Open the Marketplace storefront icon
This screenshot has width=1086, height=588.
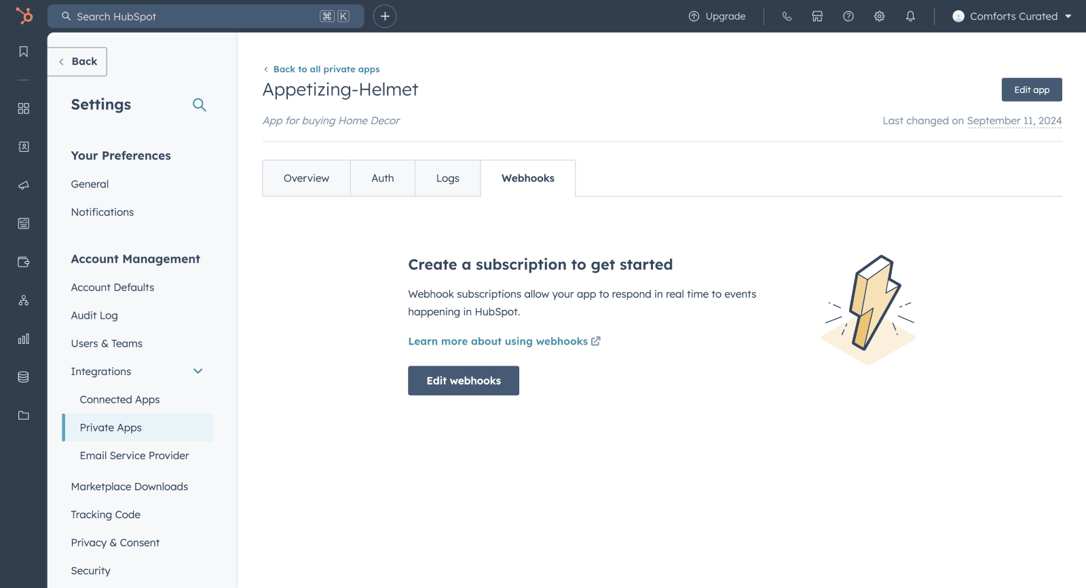point(817,16)
